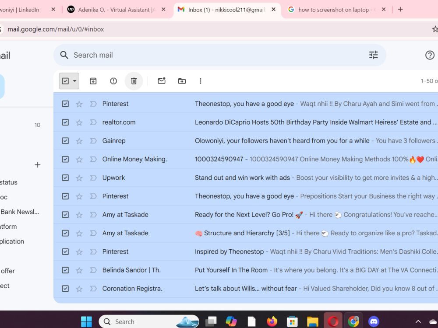Uncheck the Structure and Hierarchy email checkbox
This screenshot has height=328, width=438.
(x=65, y=233)
